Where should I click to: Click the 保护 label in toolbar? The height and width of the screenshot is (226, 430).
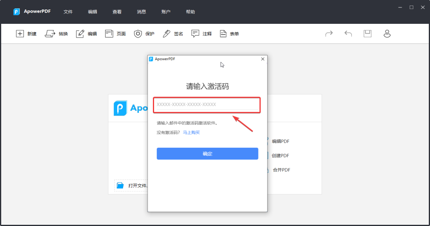150,34
